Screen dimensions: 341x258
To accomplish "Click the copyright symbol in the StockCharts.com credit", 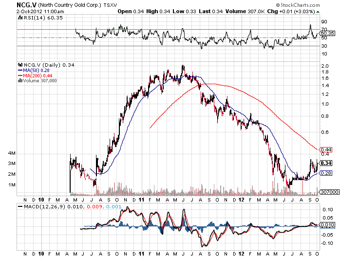I will (x=278, y=5).
